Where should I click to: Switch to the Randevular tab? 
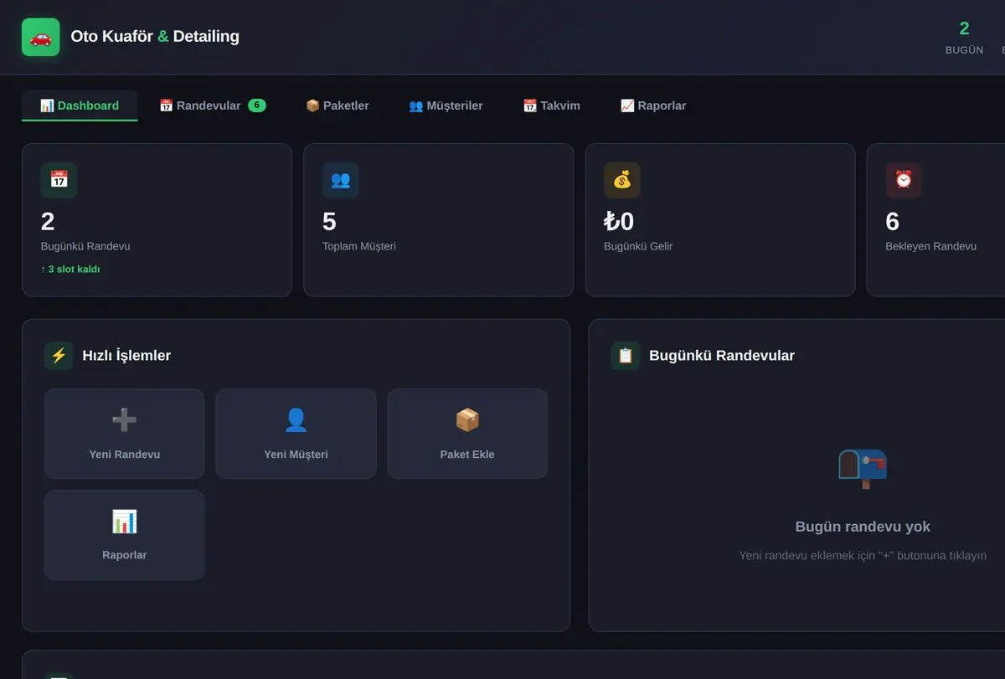213,105
